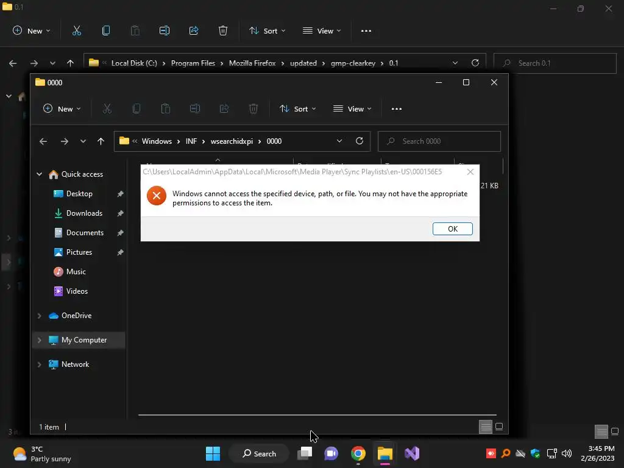Open Documents in Quick access
The width and height of the screenshot is (624, 468).
[85, 233]
